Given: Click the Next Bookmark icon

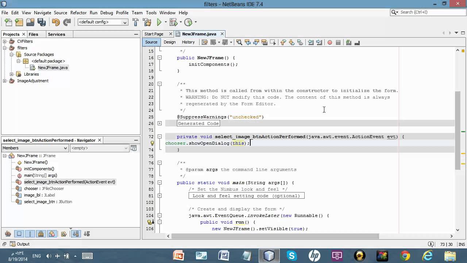Looking at the screenshot, I should (292, 42).
